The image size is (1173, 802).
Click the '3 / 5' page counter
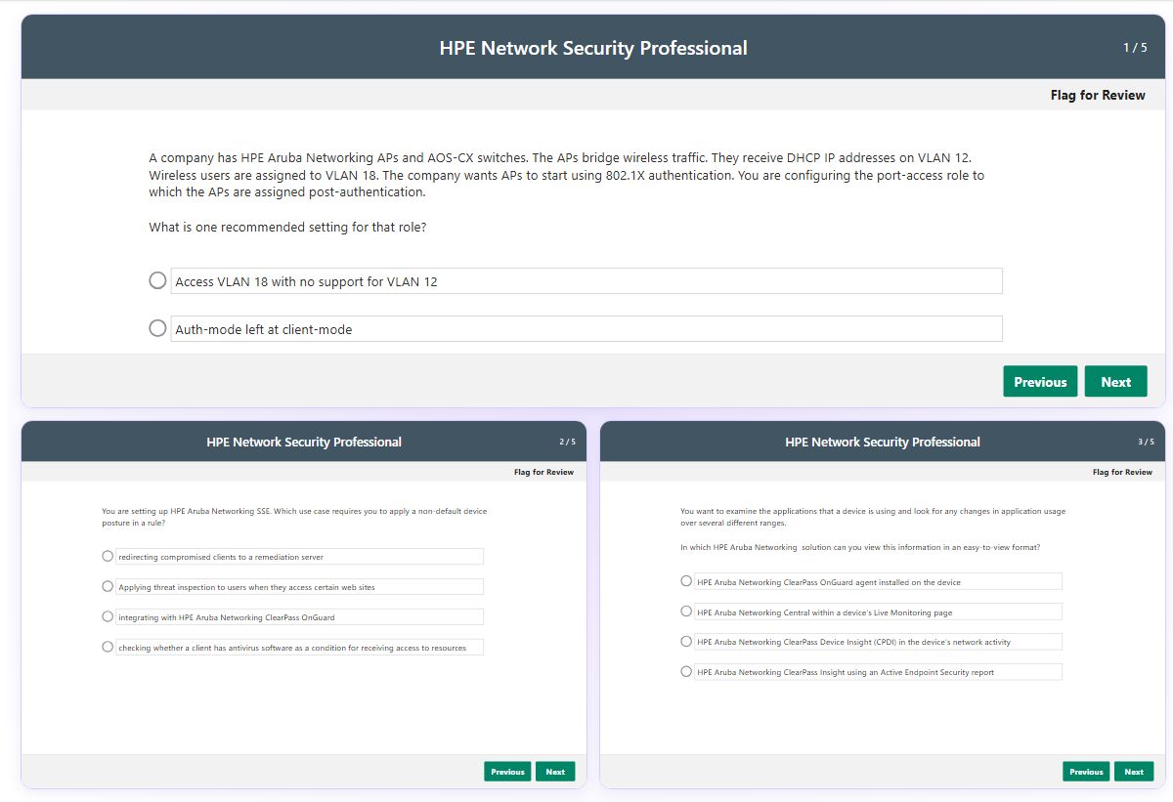point(1146,442)
